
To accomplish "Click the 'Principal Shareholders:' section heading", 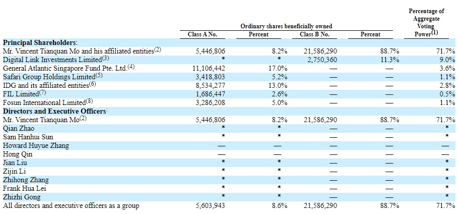I will click(x=40, y=42).
